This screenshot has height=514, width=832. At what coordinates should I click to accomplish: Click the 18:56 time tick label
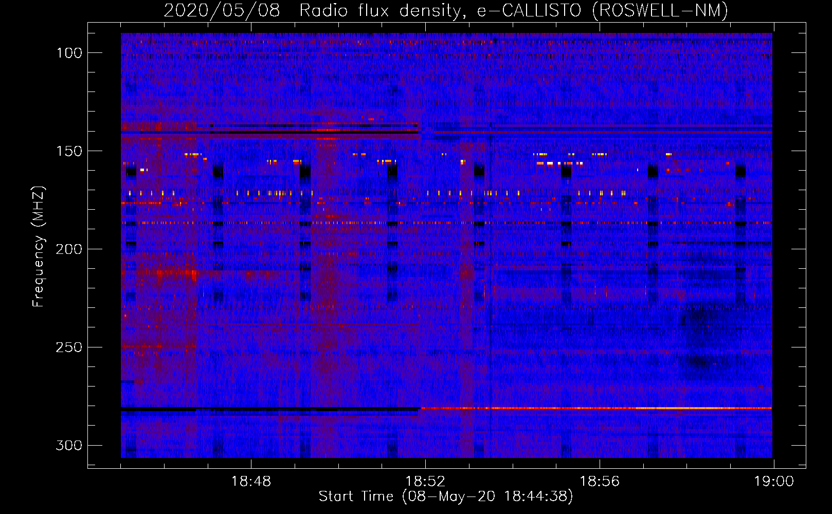tap(600, 482)
